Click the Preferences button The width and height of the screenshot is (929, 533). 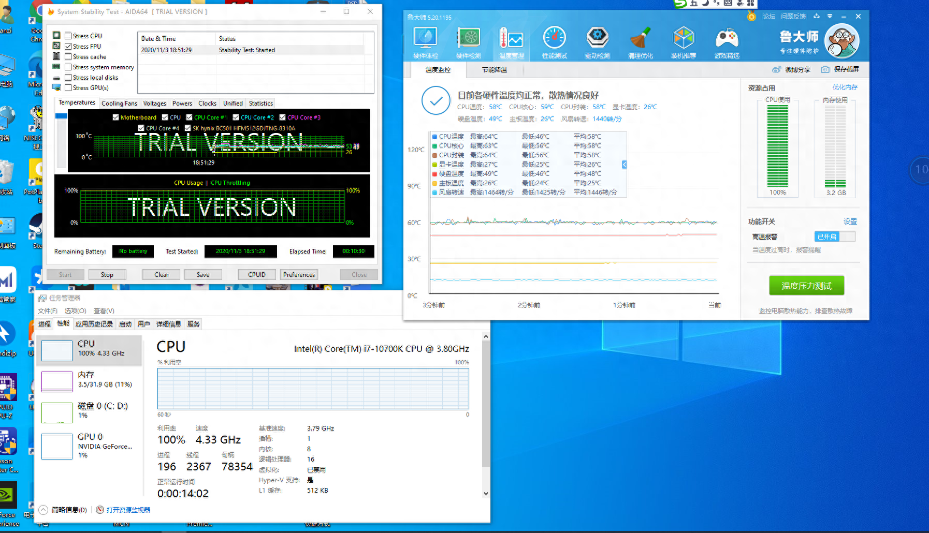tap(299, 275)
